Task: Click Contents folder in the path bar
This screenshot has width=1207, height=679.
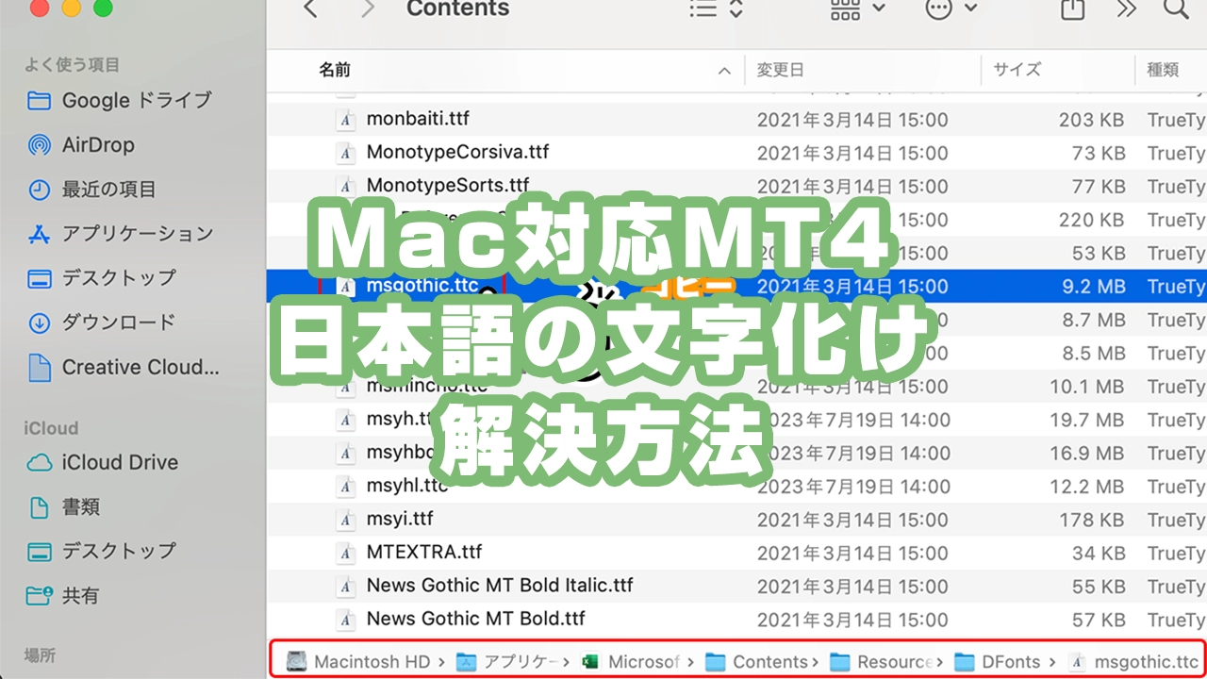Action: (x=757, y=661)
